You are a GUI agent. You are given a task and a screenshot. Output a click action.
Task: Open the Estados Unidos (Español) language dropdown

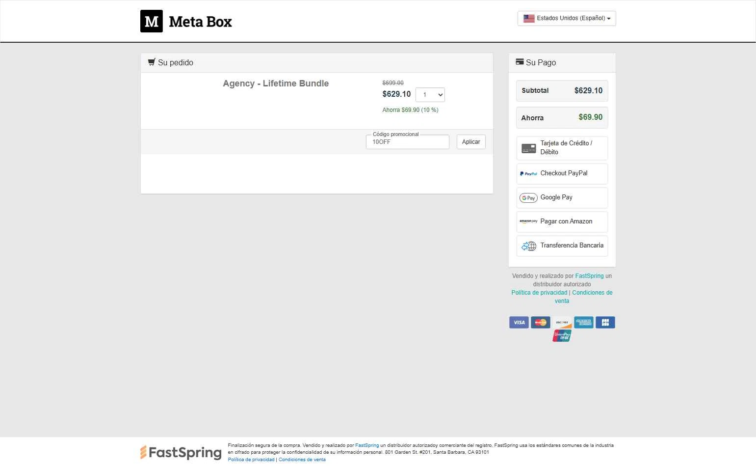tap(567, 18)
